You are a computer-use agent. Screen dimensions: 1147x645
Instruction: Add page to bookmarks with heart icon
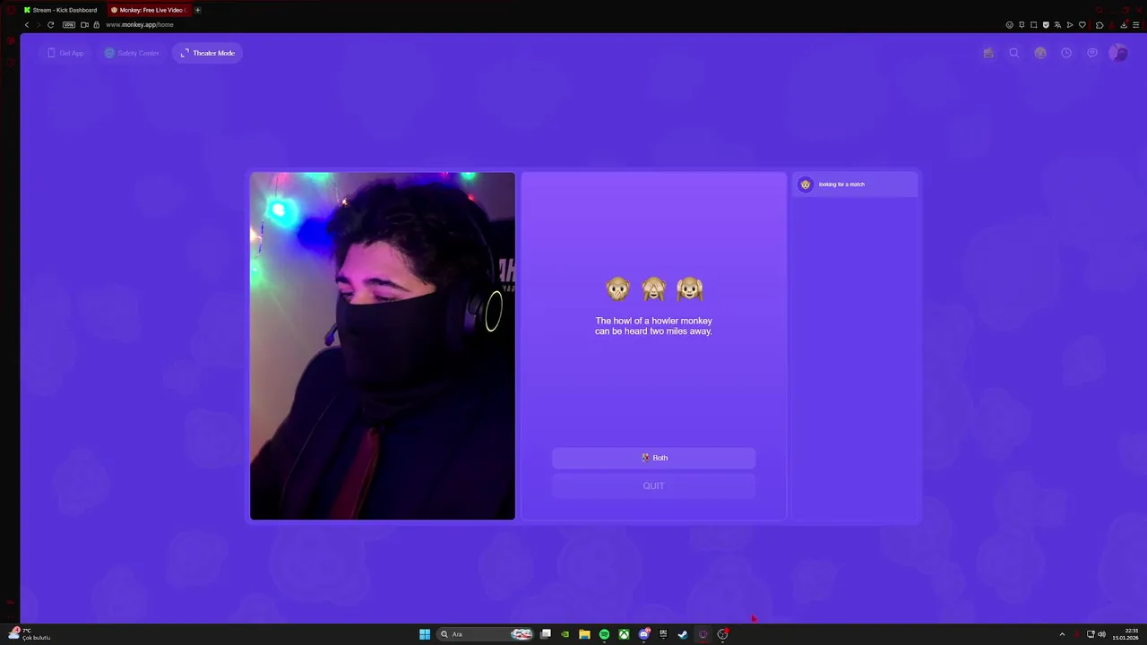1082,24
